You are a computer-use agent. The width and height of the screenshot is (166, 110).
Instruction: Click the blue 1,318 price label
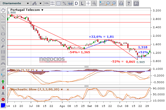143,47
